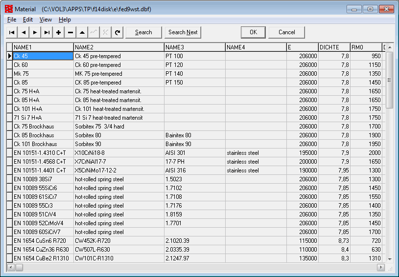Image resolution: width=399 pixels, height=277 pixels.
Task: Click the E column header
Action: pos(302,47)
